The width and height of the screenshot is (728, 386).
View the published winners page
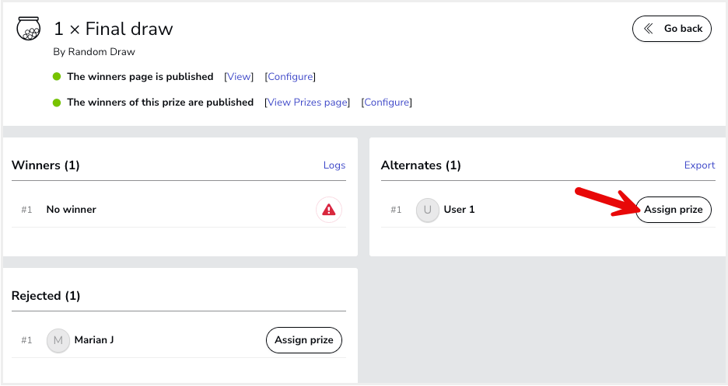tap(239, 76)
